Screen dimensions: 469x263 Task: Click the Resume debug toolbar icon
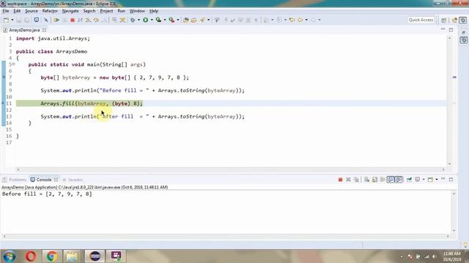pos(56,20)
